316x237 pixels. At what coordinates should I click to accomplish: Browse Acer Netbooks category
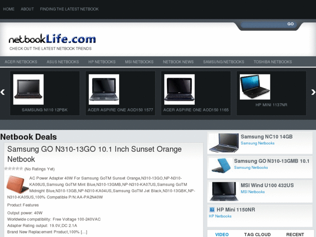pos(21,62)
